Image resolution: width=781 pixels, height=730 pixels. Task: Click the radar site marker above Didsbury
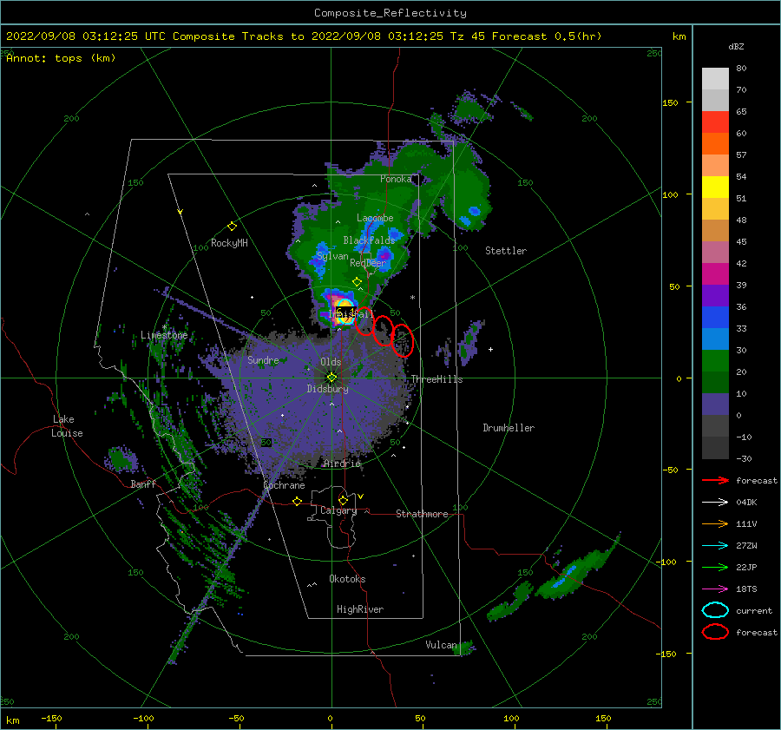coord(331,378)
